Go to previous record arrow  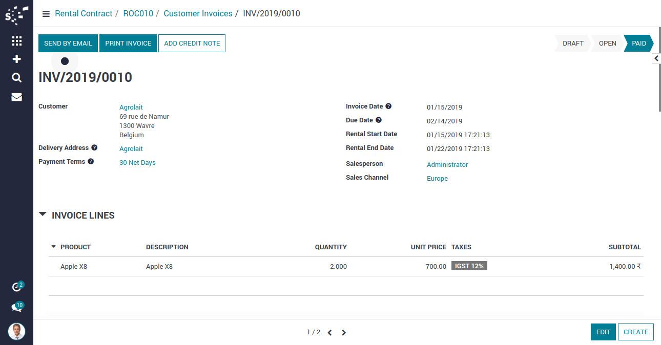point(329,333)
